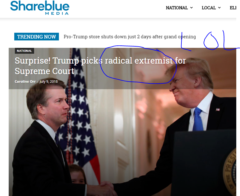Open the Trump picks radical extremist headline

[x=100, y=66]
